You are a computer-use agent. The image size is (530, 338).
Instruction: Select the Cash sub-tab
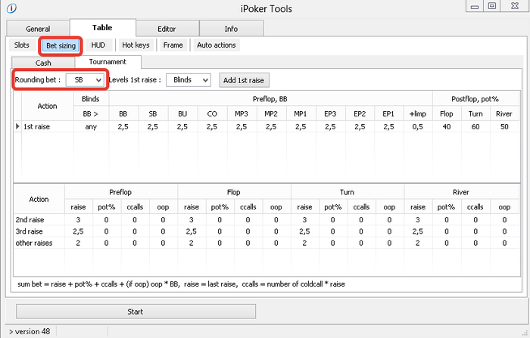click(43, 63)
